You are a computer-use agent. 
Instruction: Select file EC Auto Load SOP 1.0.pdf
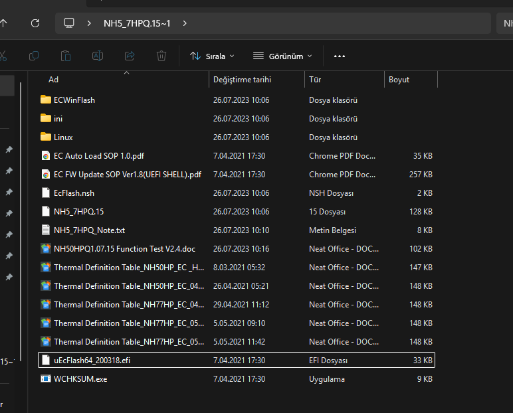pos(99,156)
